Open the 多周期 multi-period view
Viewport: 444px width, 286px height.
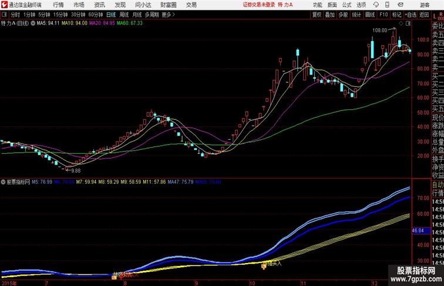pos(152,15)
